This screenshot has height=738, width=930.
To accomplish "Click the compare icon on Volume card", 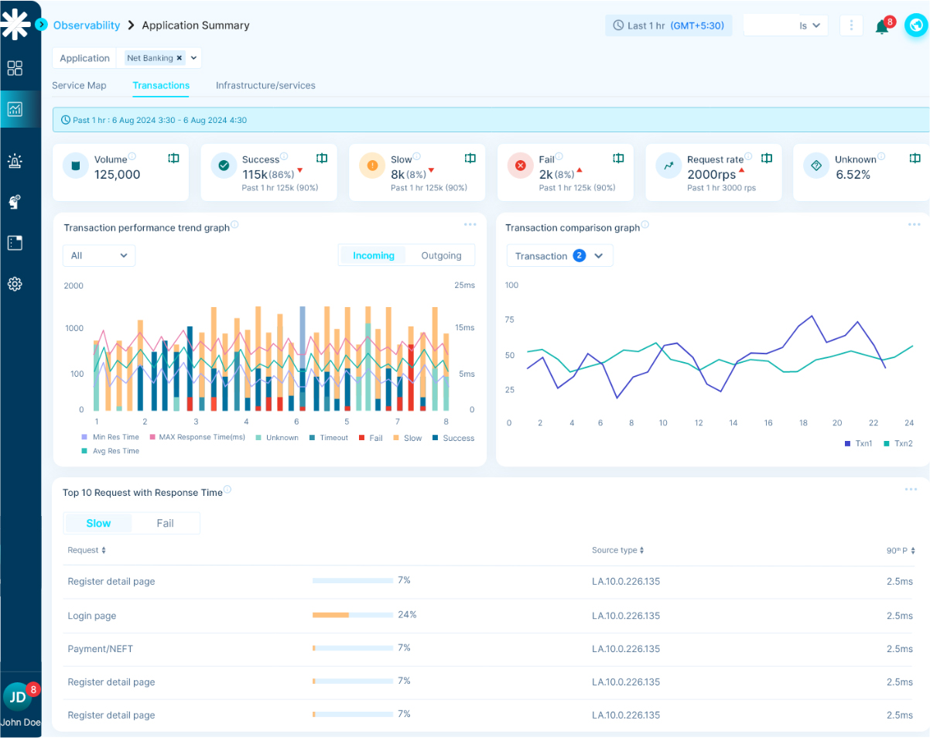I will tap(174, 158).
